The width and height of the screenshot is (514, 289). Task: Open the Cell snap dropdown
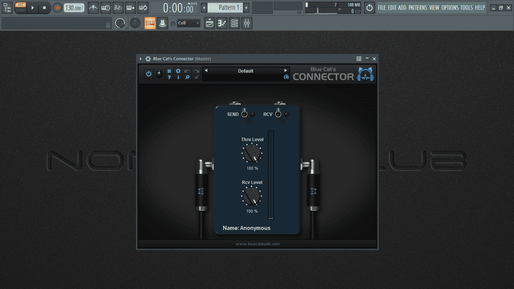(x=189, y=23)
